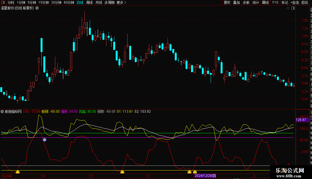Click the 复权 adjustment button

coord(227,3)
